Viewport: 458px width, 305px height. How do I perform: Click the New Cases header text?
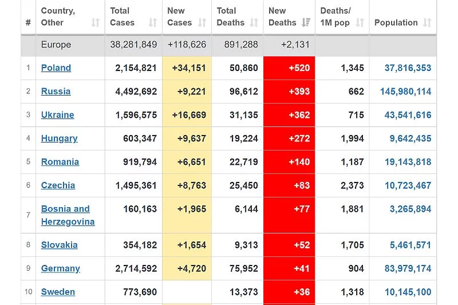pyautogui.click(x=179, y=17)
